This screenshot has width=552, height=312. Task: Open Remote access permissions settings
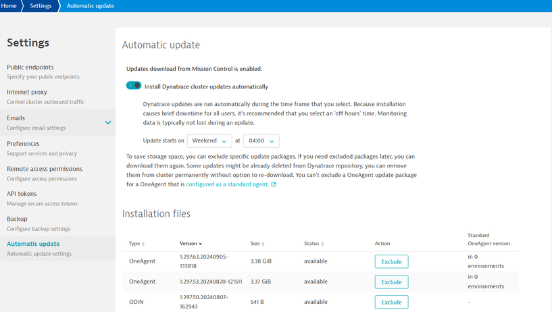click(45, 169)
